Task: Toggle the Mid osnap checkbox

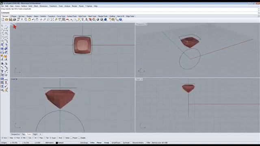Action: [x=22, y=138]
